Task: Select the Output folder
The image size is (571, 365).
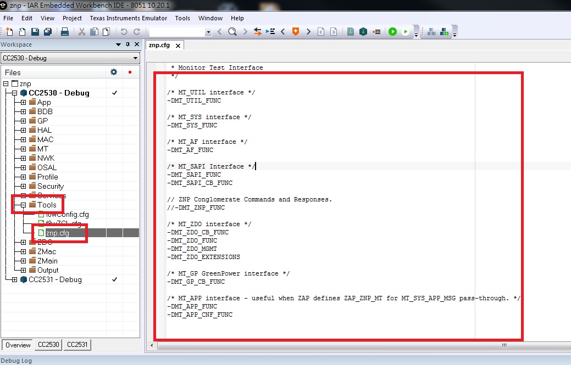Action: [48, 270]
